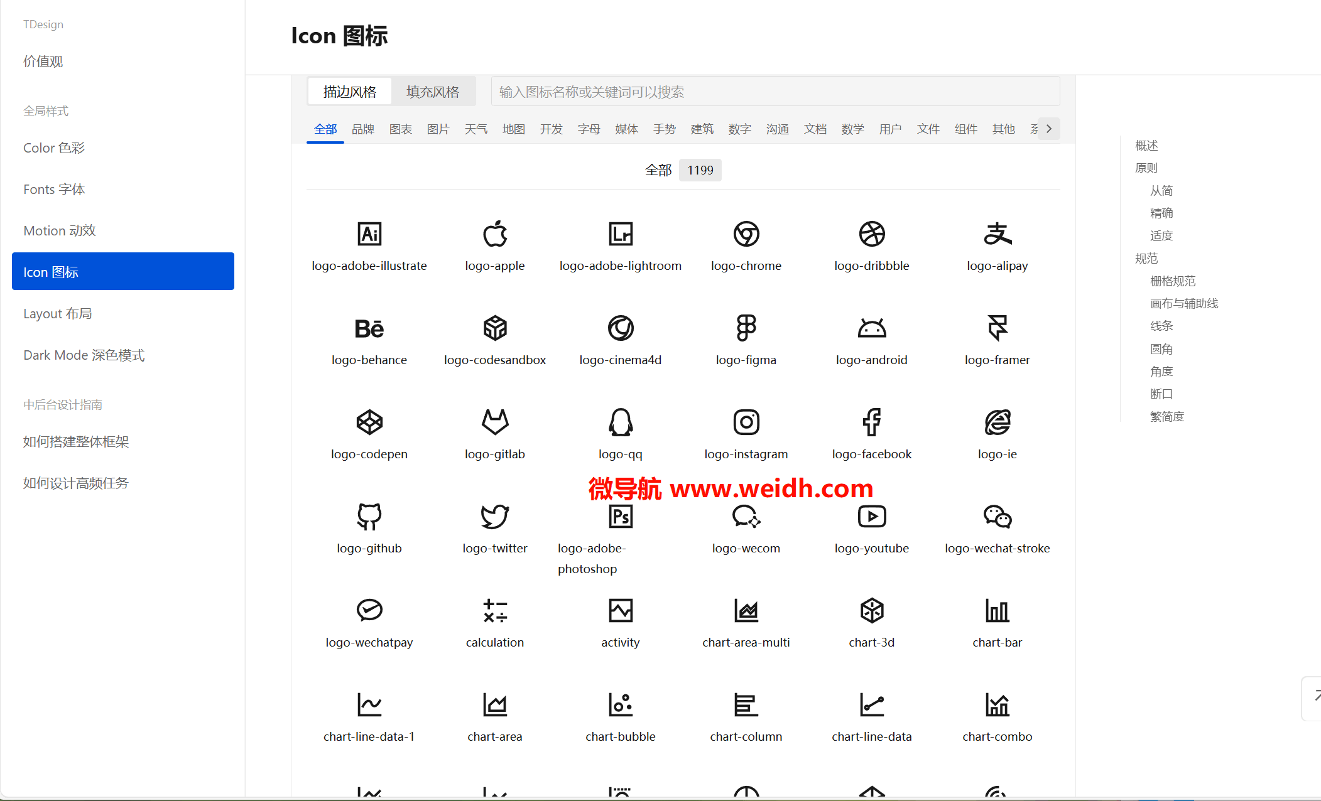Choose the logo-instagram icon
The height and width of the screenshot is (801, 1321).
746,422
